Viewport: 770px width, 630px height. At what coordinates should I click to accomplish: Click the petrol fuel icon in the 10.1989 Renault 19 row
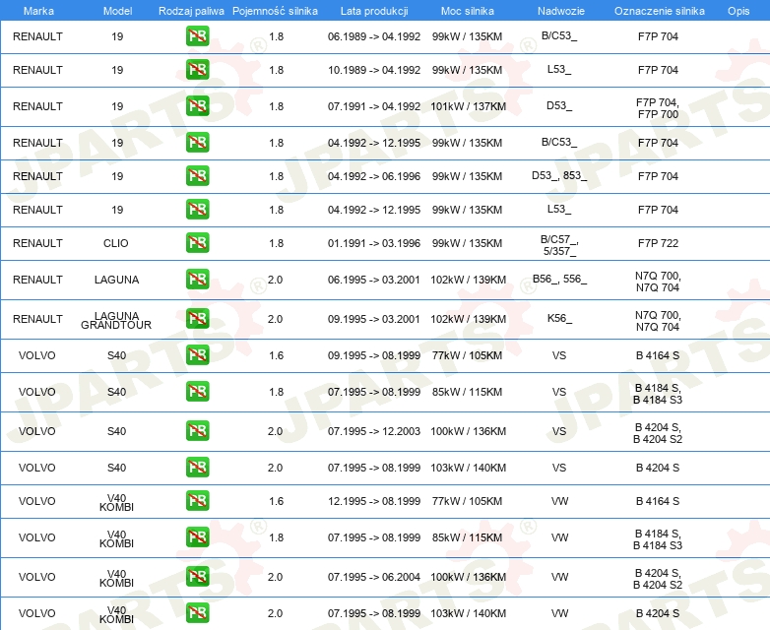tap(197, 70)
